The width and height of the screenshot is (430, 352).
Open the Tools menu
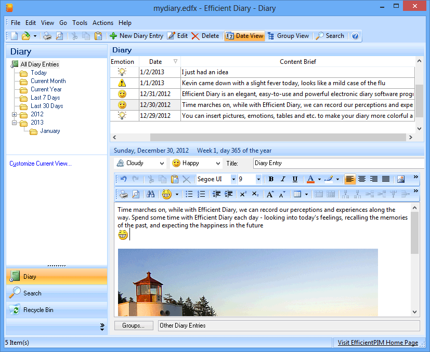tap(80, 23)
